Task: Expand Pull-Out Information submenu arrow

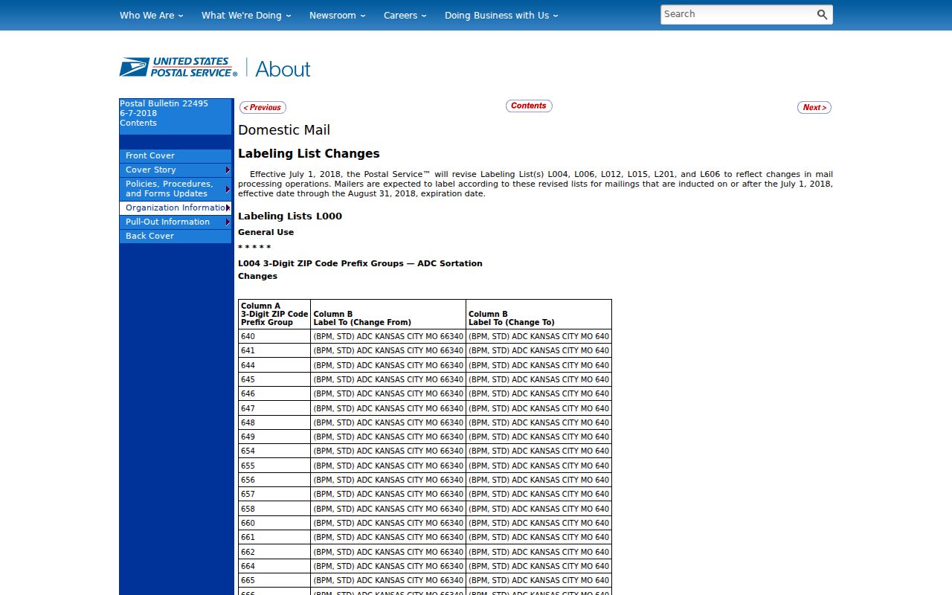Action: pos(228,222)
